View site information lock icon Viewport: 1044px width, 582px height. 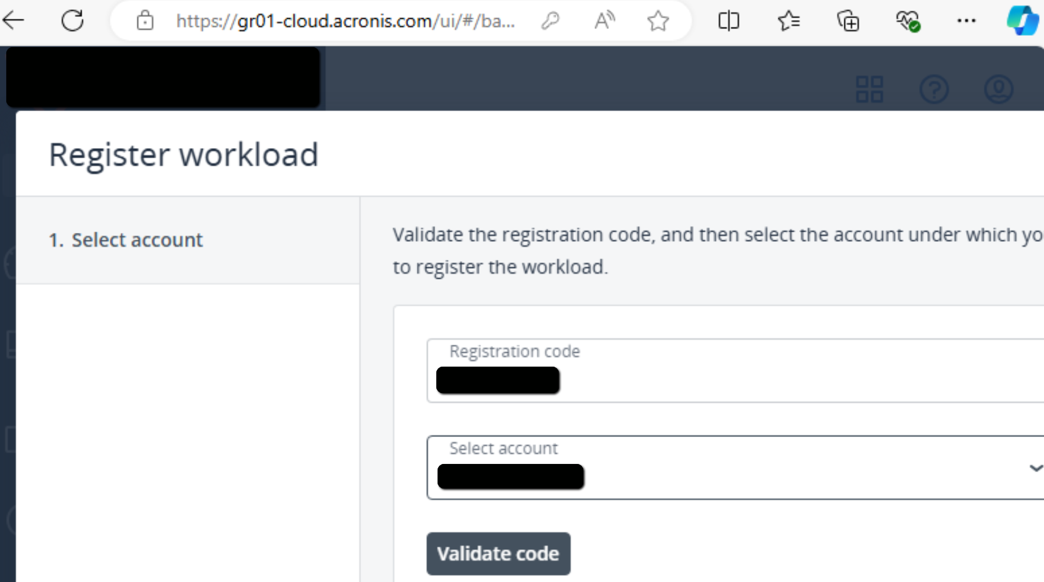145,21
